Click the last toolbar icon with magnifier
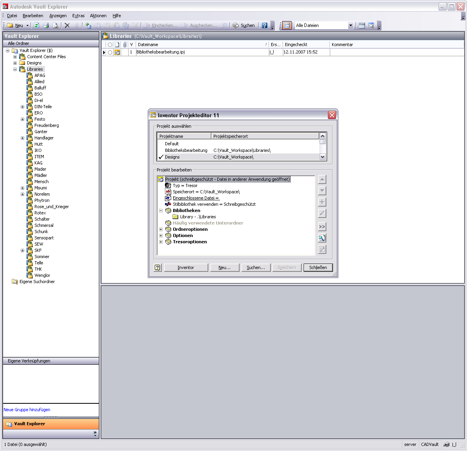 tap(371, 26)
